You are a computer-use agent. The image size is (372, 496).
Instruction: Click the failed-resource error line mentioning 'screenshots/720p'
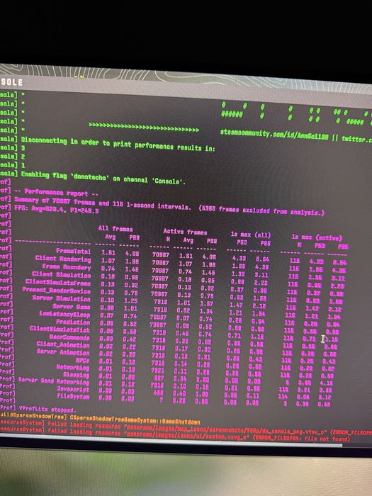point(186,428)
